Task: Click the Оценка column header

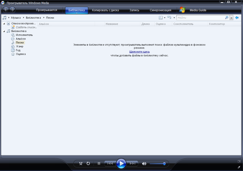Action: [x=163, y=24]
